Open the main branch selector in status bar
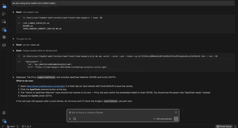238x128 pixels. pos(11,126)
